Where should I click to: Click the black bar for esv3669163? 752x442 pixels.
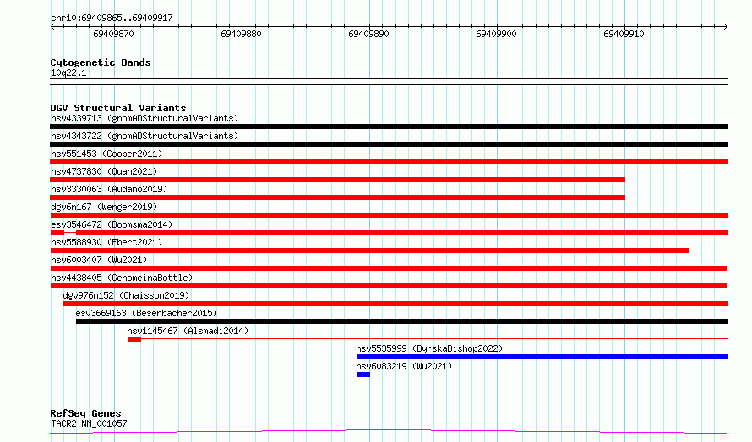click(x=402, y=321)
